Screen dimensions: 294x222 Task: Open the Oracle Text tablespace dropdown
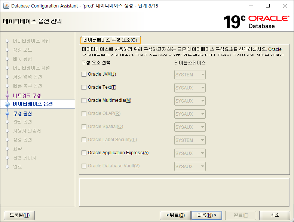(x=190, y=88)
